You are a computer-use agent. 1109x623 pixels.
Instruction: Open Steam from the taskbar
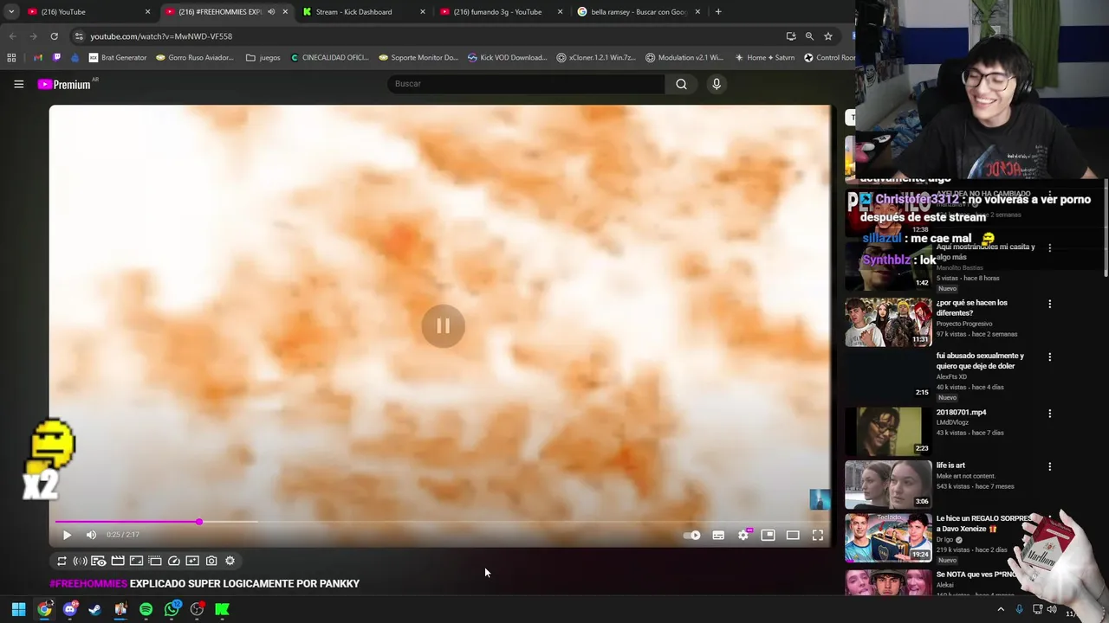tap(94, 609)
